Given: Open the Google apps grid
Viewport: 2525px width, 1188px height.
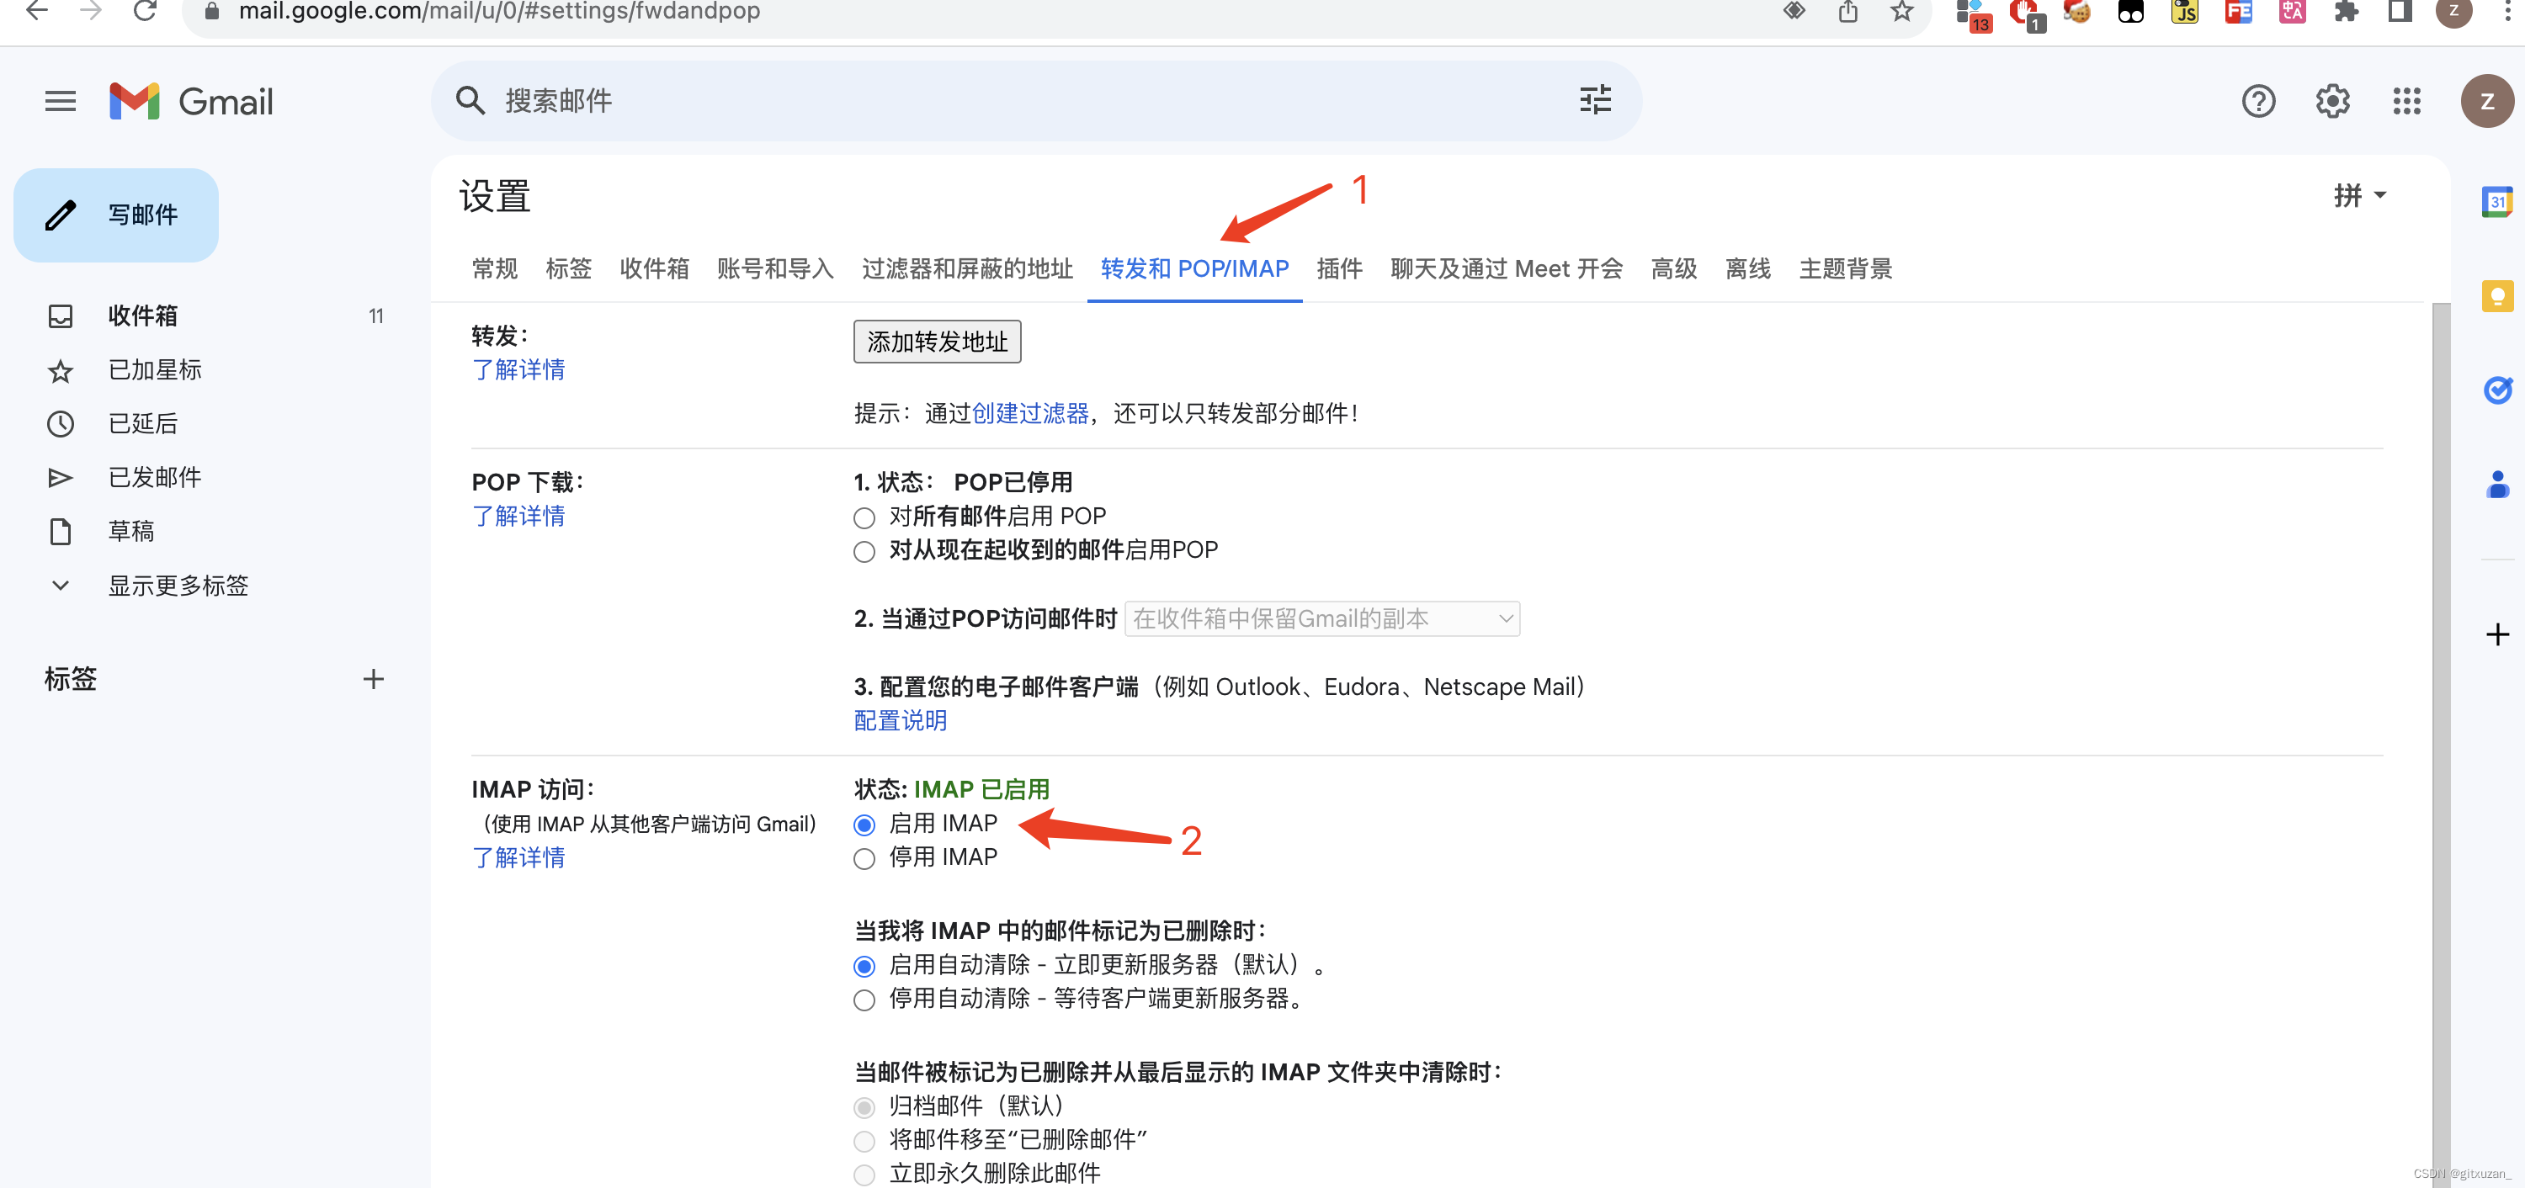Looking at the screenshot, I should (x=2406, y=101).
